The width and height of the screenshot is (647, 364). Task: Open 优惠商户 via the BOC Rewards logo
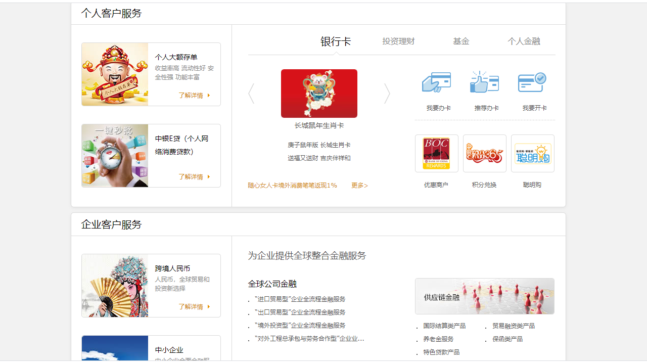click(x=436, y=153)
